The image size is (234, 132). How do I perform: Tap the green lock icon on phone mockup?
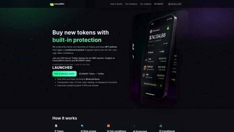(168, 28)
